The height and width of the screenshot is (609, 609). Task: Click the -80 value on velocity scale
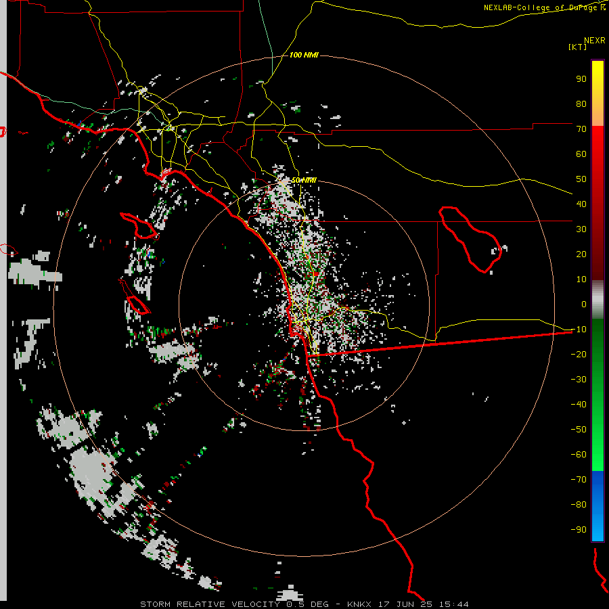[579, 505]
